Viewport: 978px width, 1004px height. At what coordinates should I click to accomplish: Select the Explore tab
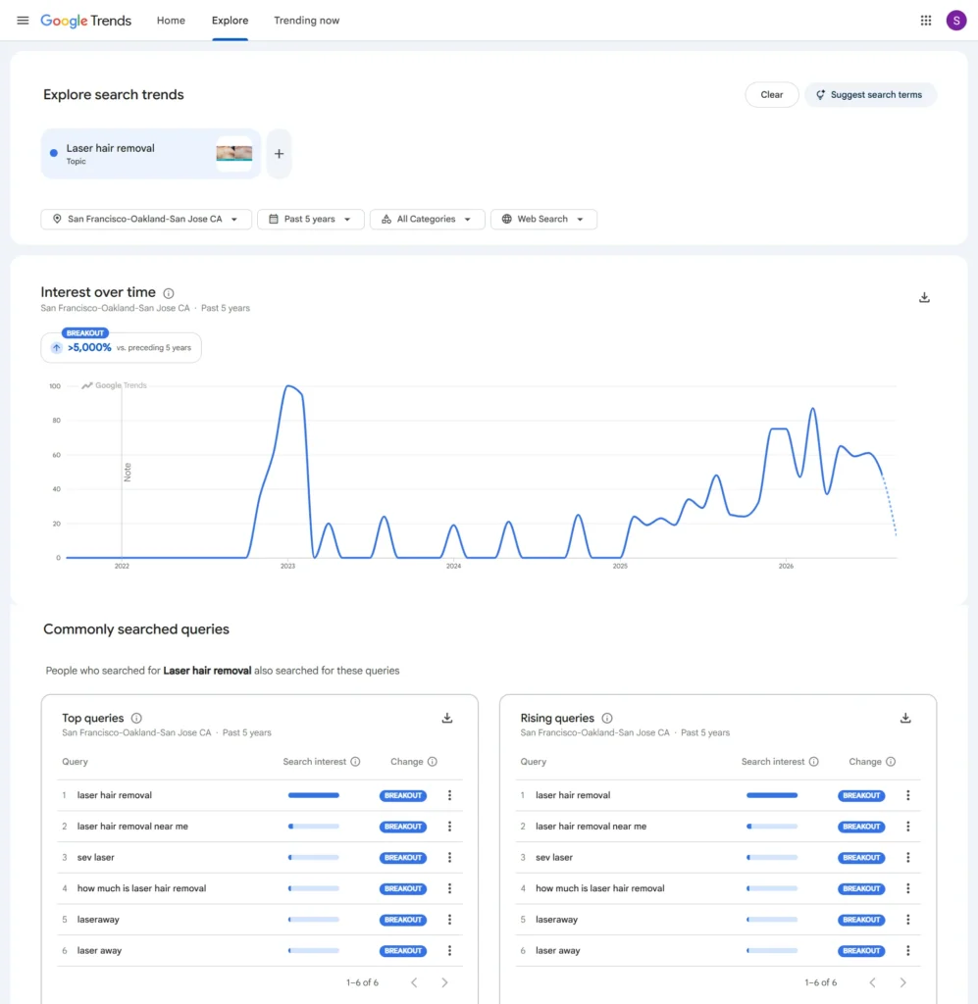click(230, 21)
